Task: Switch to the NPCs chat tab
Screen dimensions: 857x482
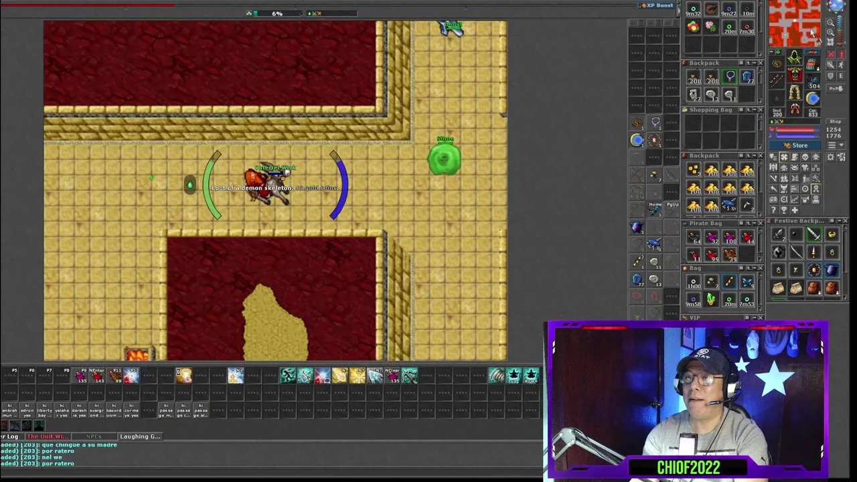Action: point(94,436)
